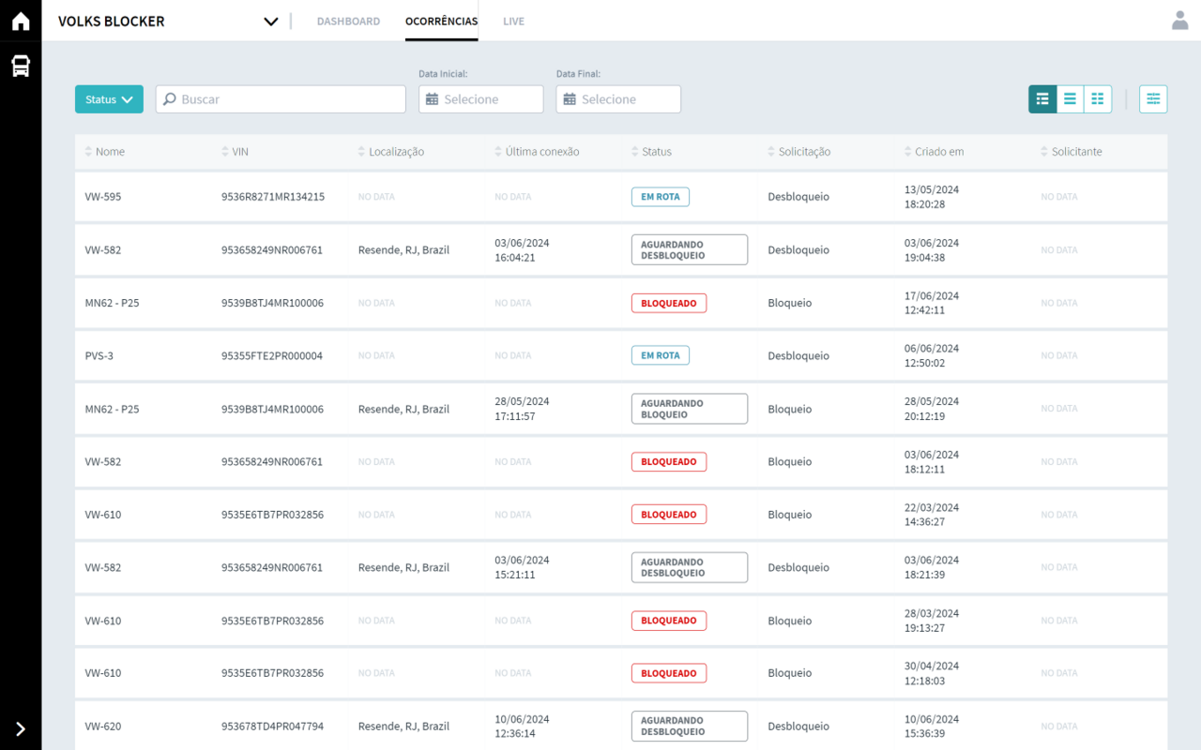
Task: Click calendar icon in Data Inicial
Action: pos(432,99)
